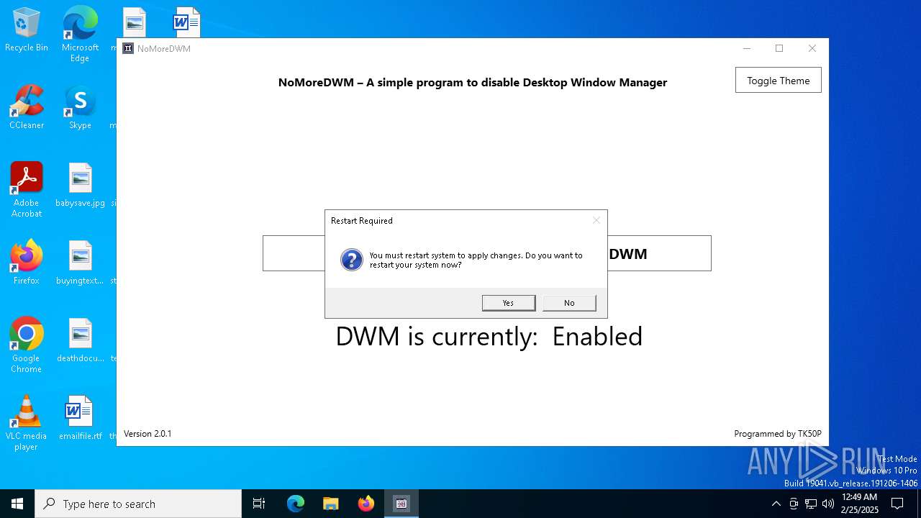The width and height of the screenshot is (921, 518).
Task: Click the NoMoreDWM heading description text
Action: pos(473,82)
